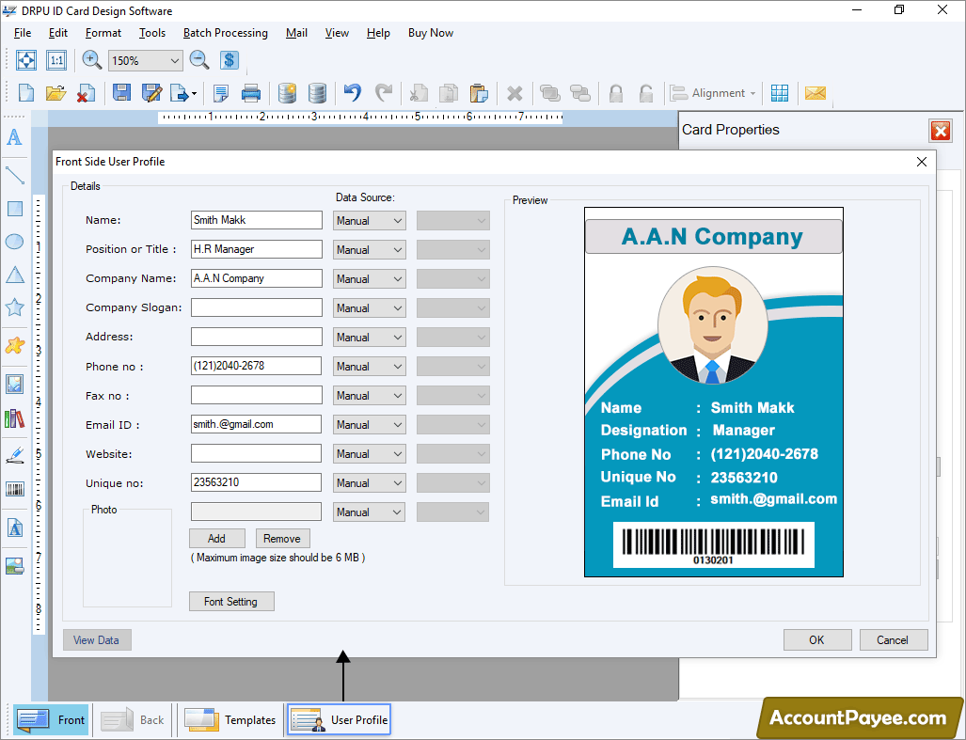Open Font Setting
The height and width of the screenshot is (740, 966).
pyautogui.click(x=231, y=602)
